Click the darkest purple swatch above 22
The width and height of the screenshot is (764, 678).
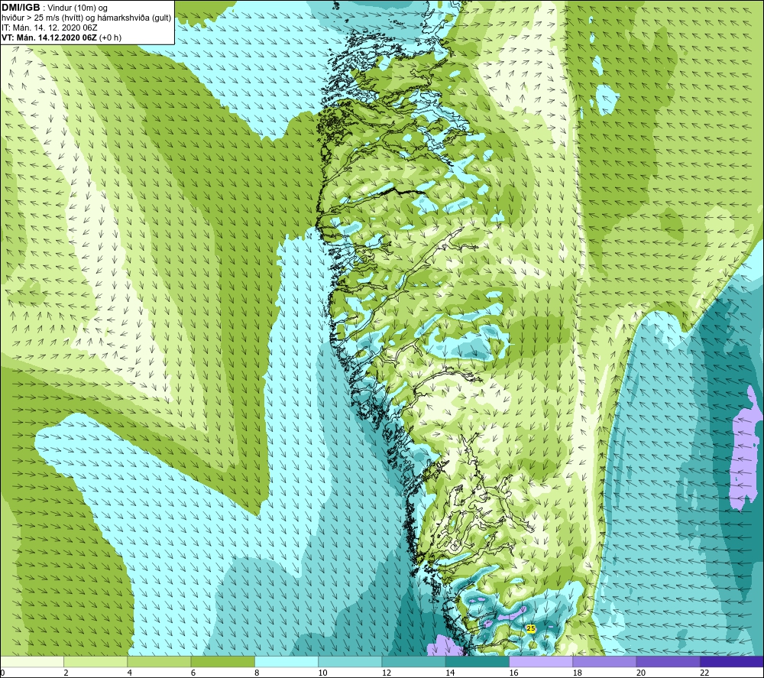pyautogui.click(x=732, y=661)
